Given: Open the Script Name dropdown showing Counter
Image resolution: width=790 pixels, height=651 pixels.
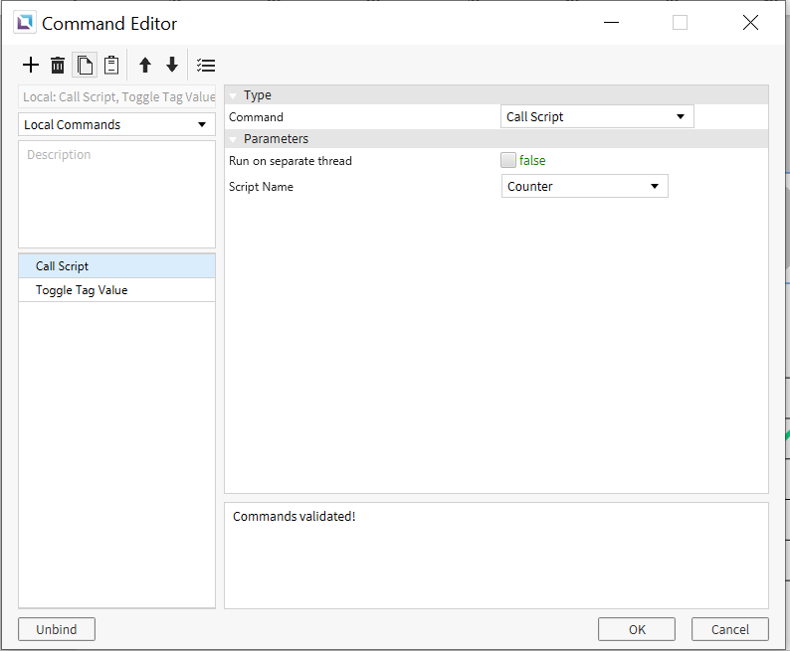Looking at the screenshot, I should pos(584,186).
